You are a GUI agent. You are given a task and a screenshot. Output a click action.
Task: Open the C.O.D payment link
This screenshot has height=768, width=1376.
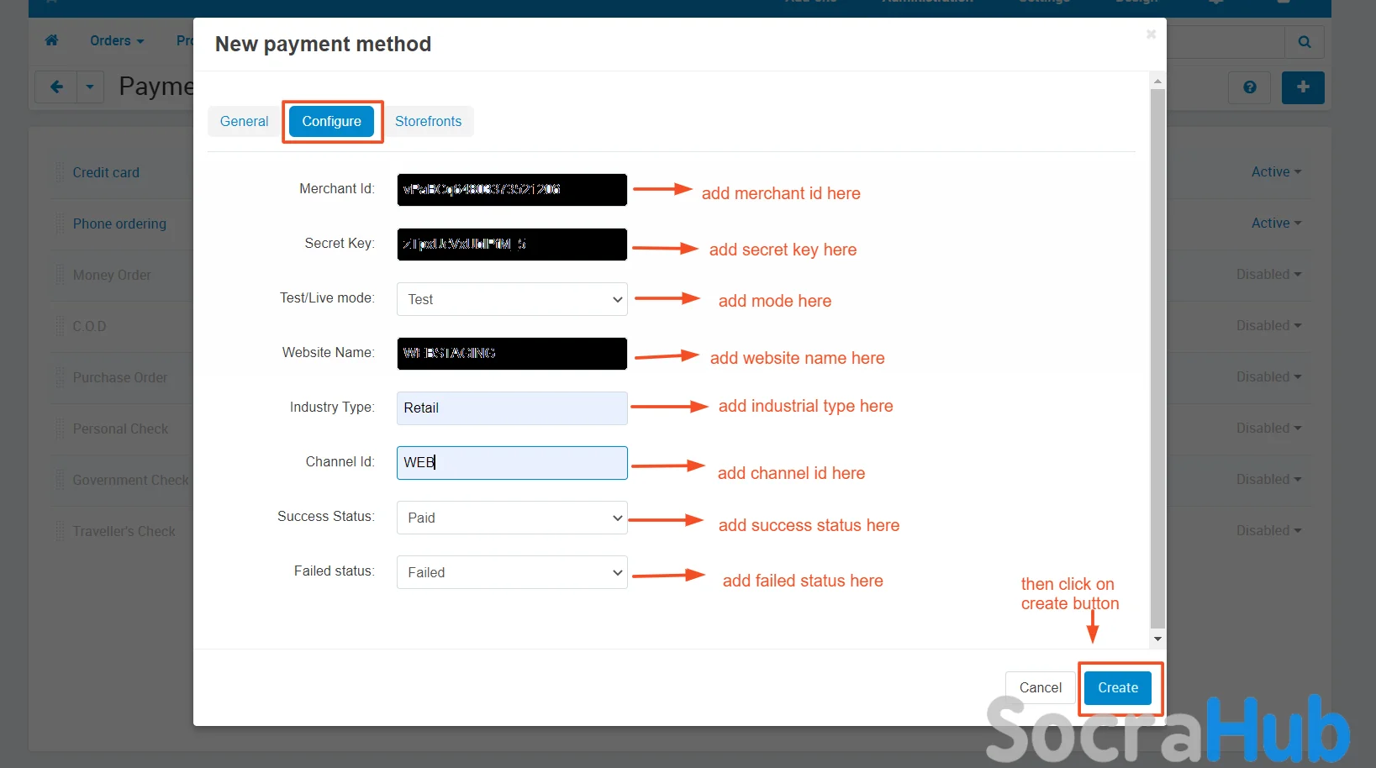coord(89,326)
